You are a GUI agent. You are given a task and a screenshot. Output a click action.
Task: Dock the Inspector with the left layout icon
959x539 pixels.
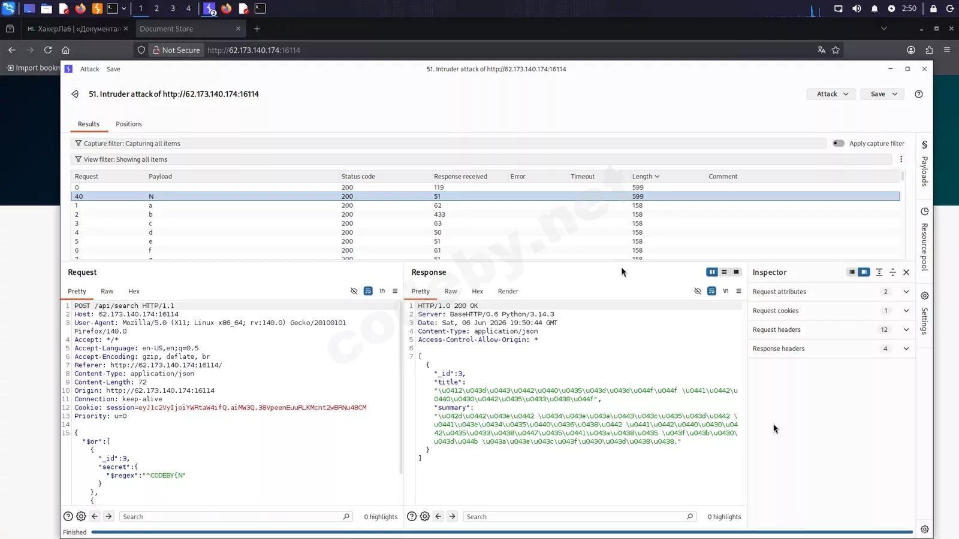pos(852,272)
